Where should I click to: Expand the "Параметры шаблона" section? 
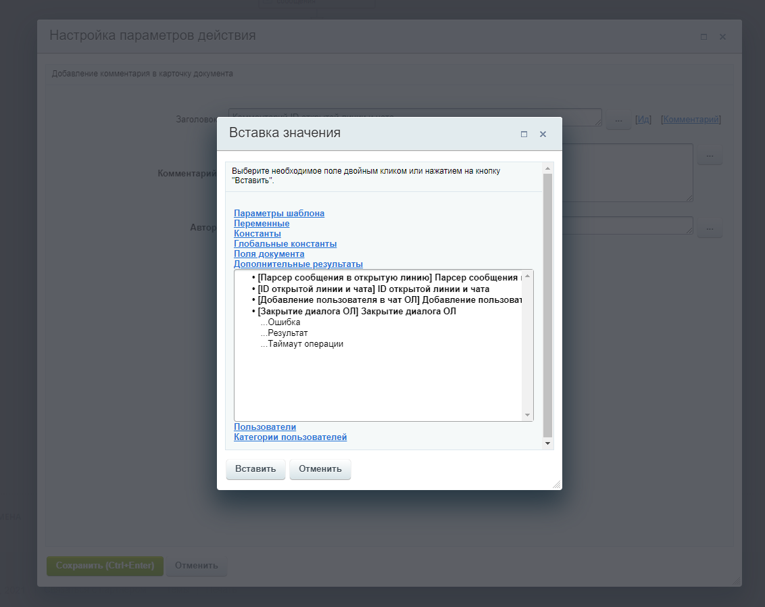tap(279, 213)
